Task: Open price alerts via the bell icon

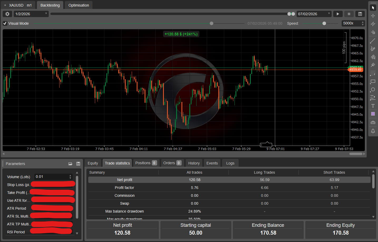Action: [373, 131]
